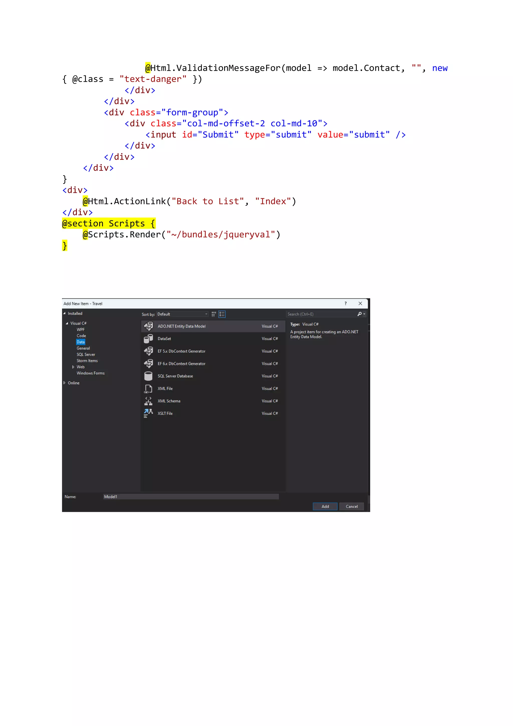Select the Windows Forms category
The height and width of the screenshot is (726, 513).
pos(90,373)
